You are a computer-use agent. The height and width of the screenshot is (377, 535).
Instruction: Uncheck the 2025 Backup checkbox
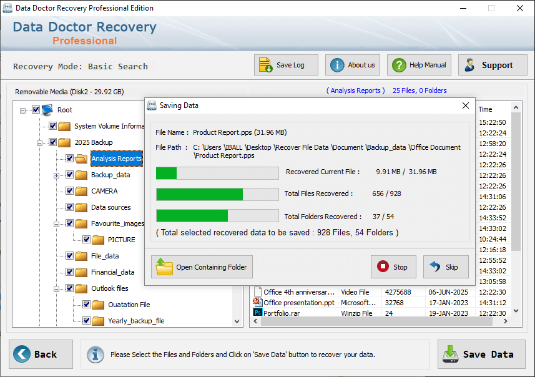click(x=52, y=142)
